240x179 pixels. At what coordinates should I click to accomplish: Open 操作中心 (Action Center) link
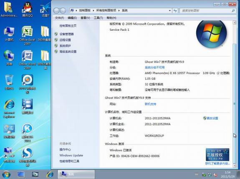[65, 150]
